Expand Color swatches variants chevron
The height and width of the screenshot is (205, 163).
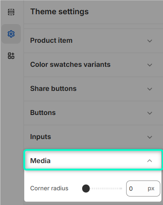(x=150, y=65)
